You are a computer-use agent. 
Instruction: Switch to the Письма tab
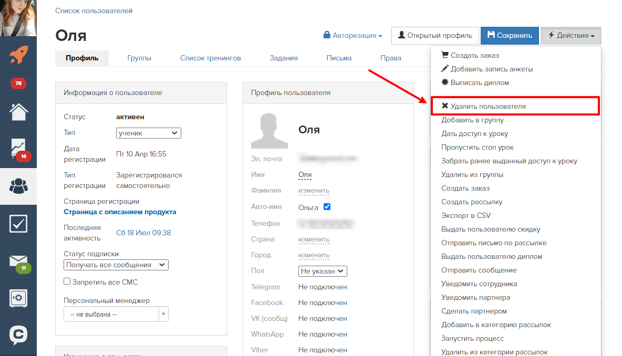[339, 58]
